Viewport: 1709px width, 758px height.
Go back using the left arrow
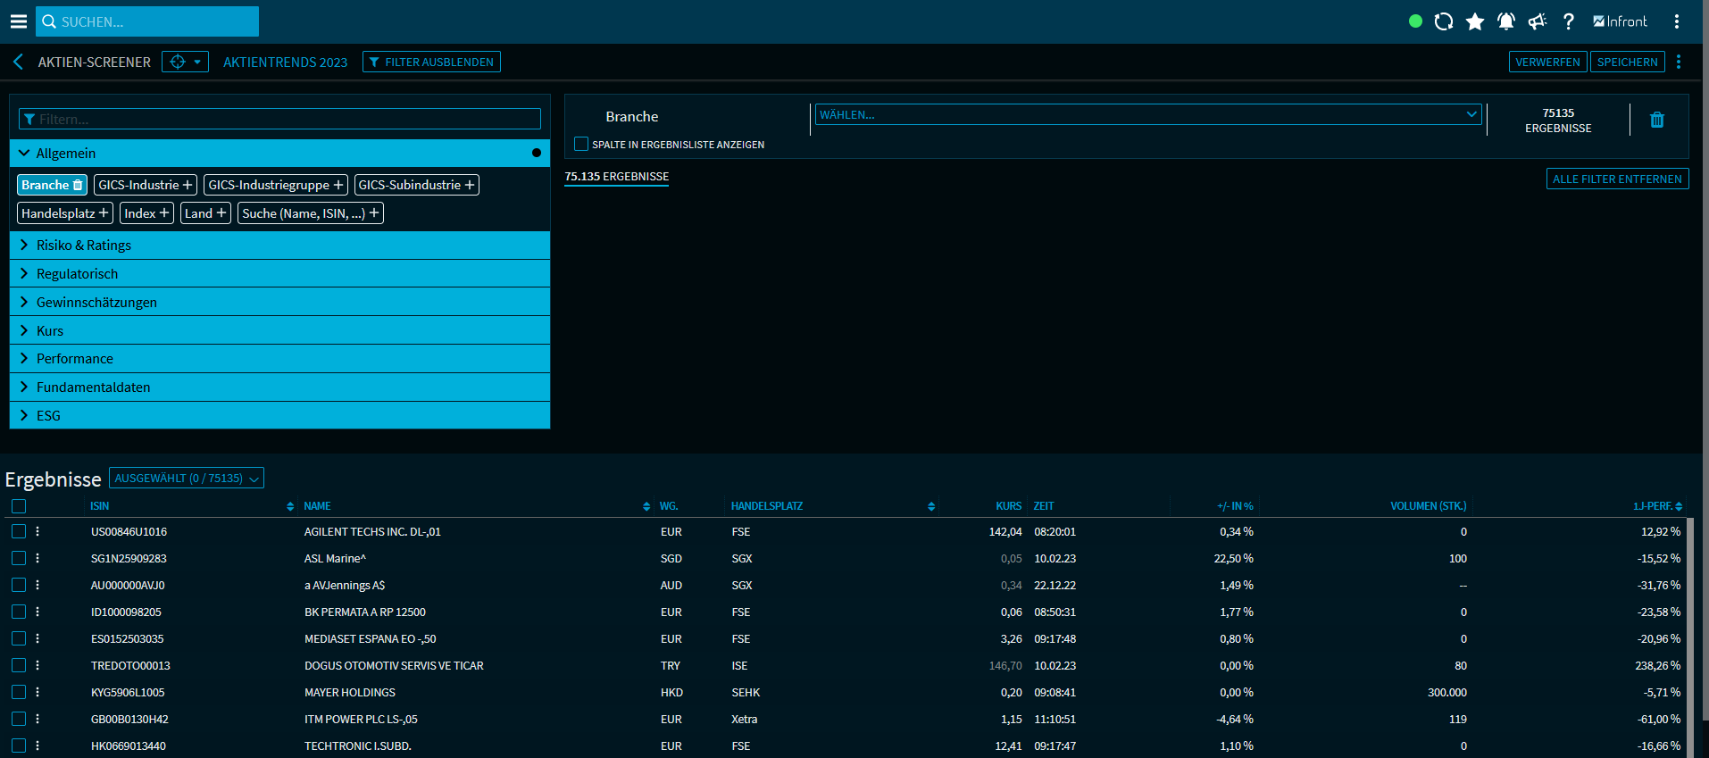tap(18, 62)
